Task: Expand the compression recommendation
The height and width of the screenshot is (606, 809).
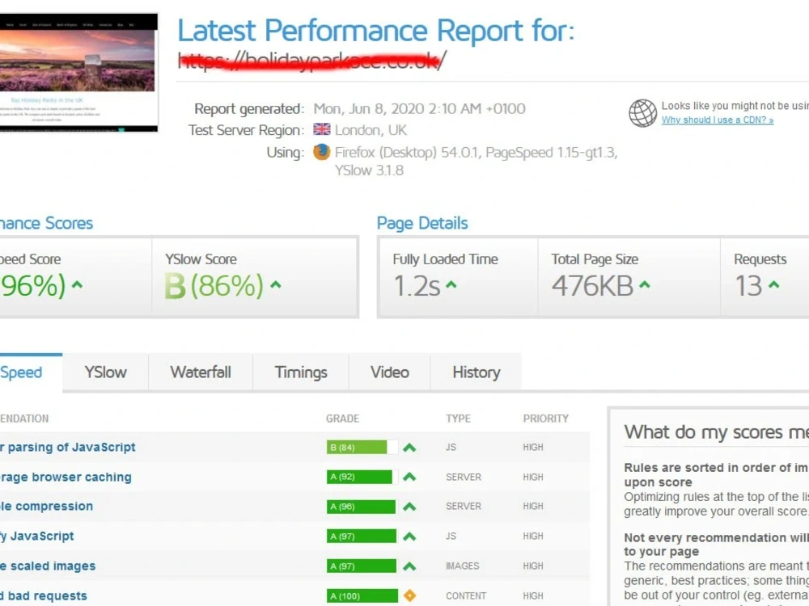Action: [46, 507]
